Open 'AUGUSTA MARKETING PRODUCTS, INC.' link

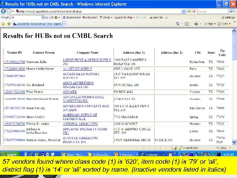coord(80,140)
